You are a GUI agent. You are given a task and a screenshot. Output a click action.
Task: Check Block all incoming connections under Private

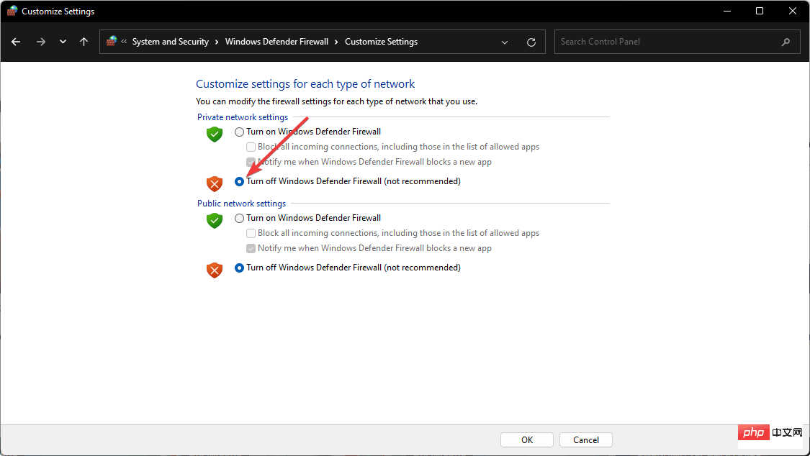pyautogui.click(x=251, y=147)
